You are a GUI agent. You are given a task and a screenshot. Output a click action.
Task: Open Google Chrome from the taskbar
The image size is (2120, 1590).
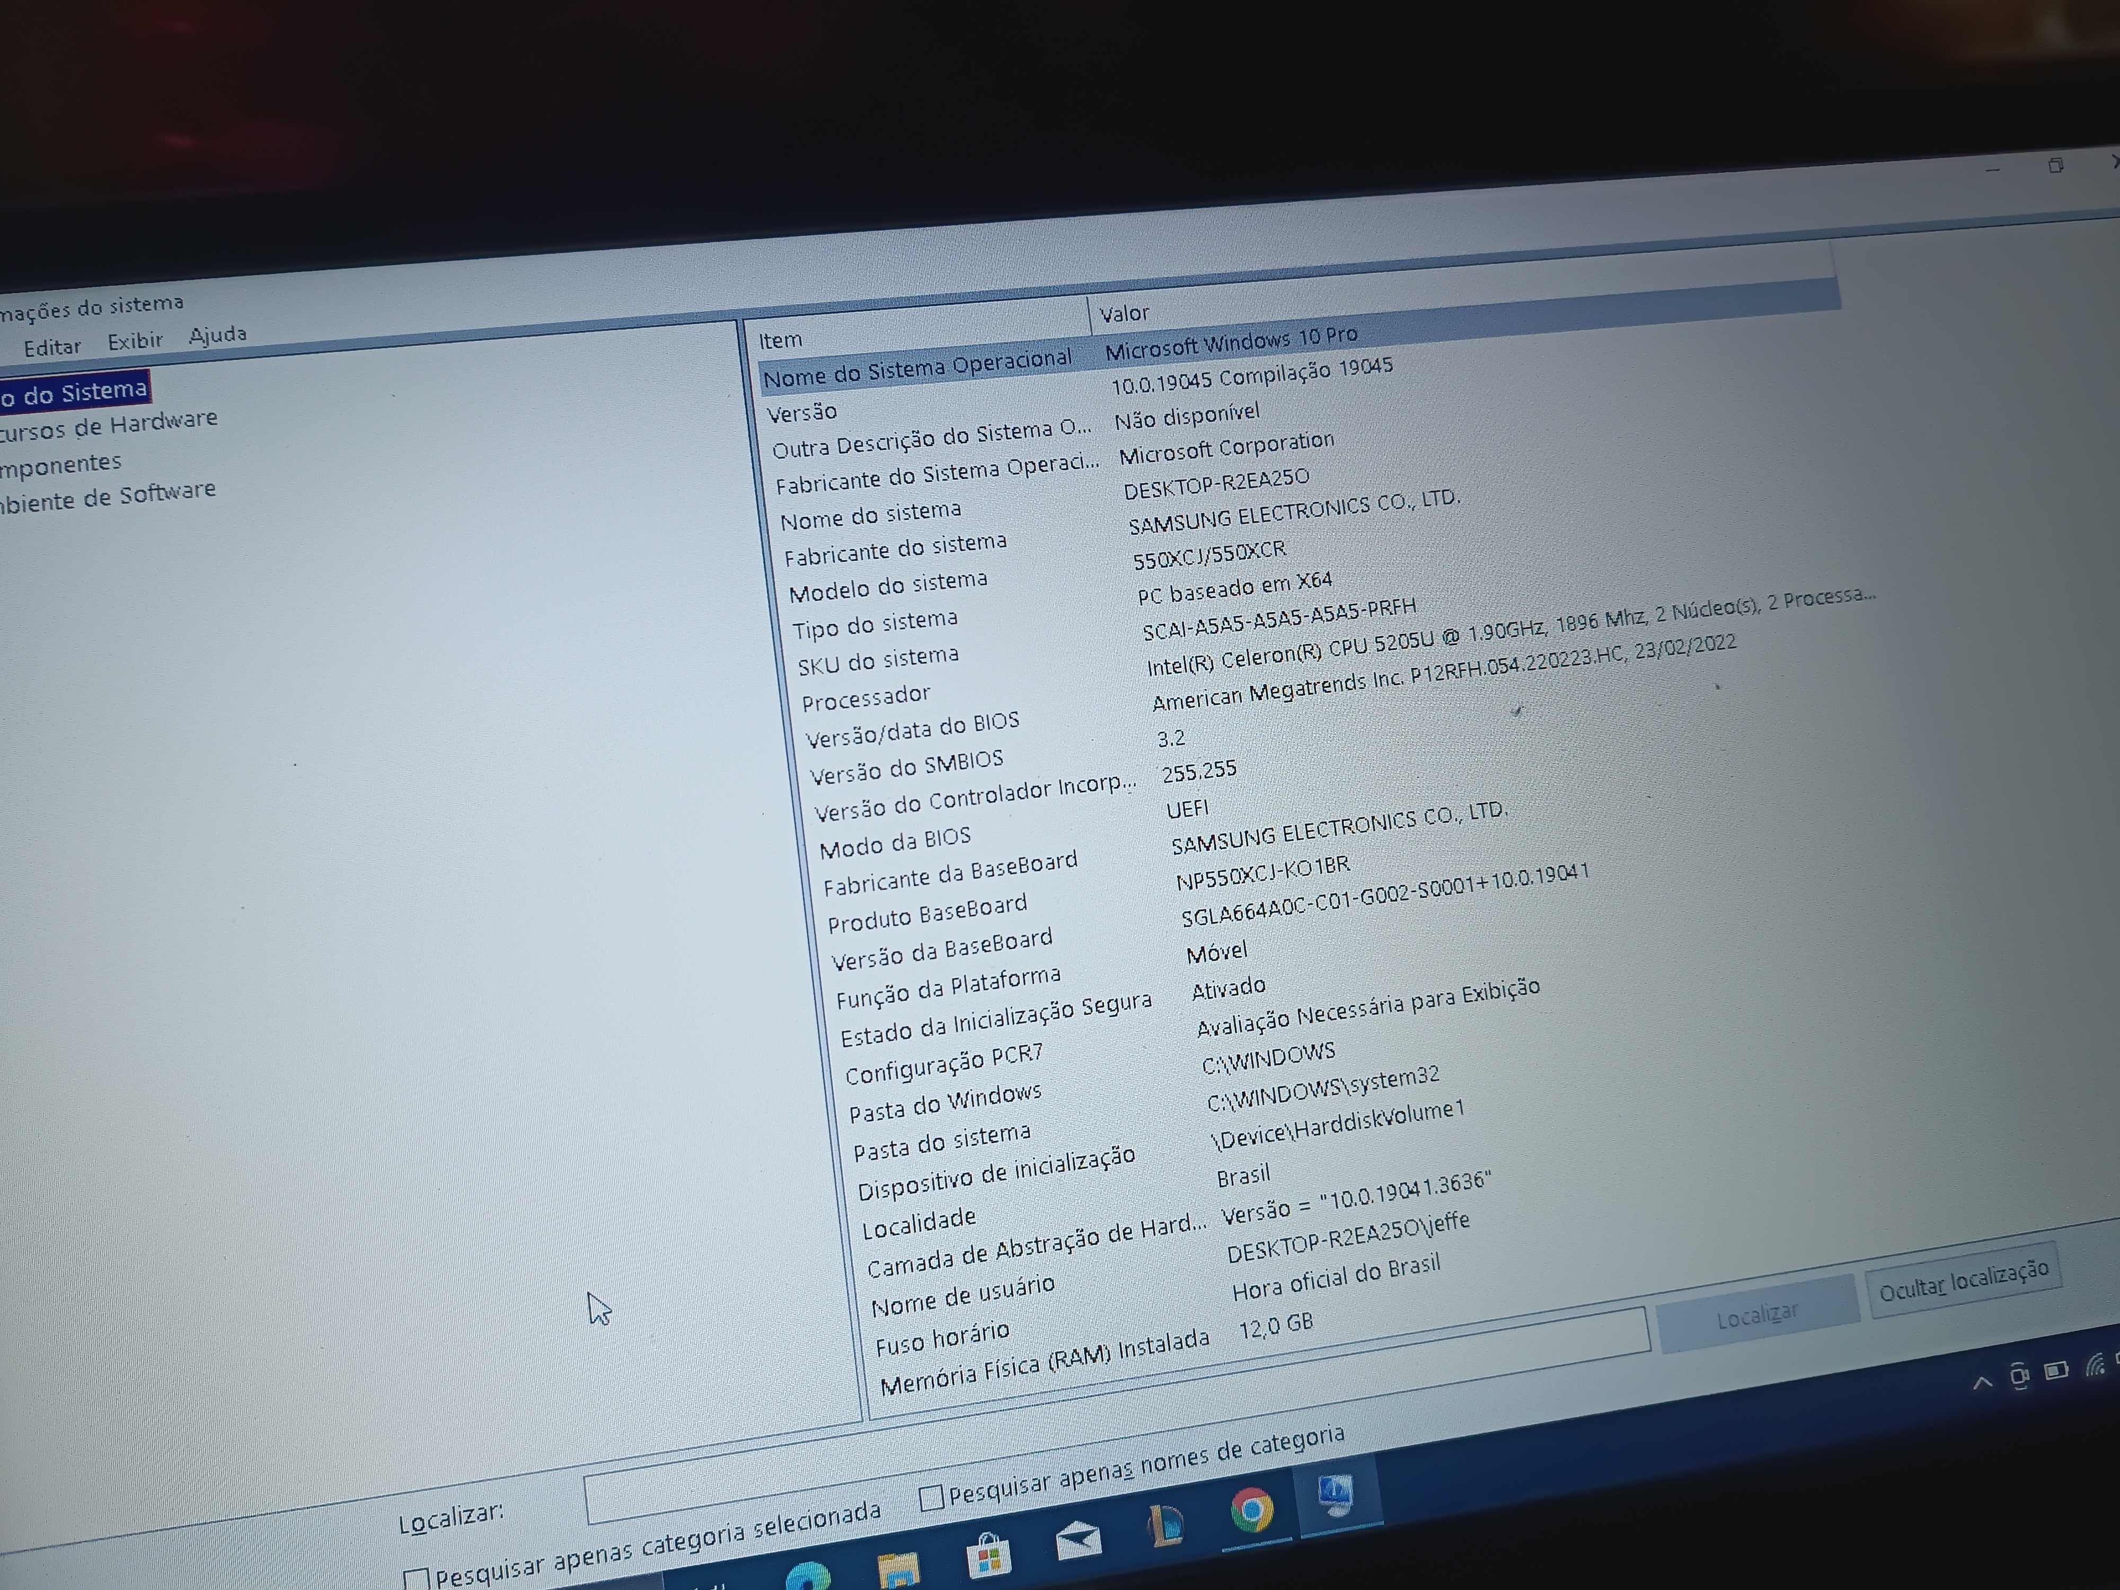pos(1252,1510)
